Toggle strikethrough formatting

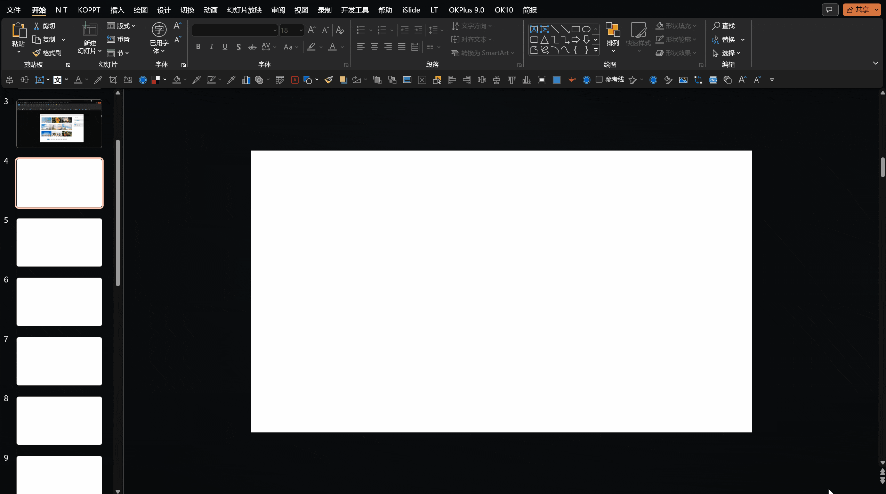pos(252,47)
